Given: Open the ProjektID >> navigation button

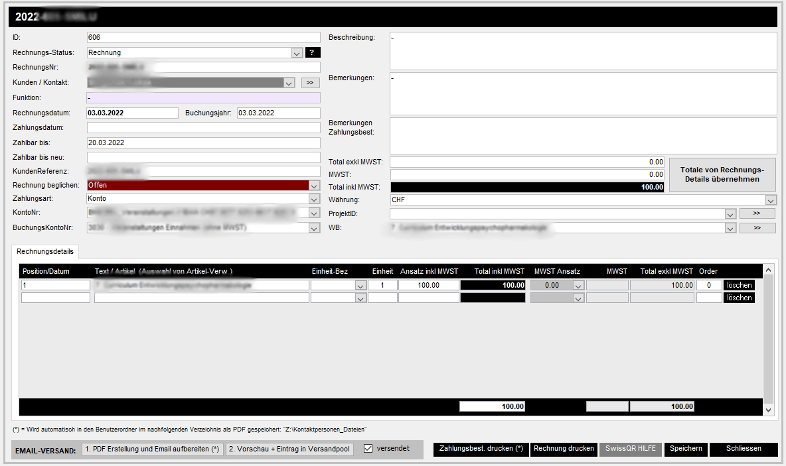Looking at the screenshot, I should pos(757,213).
